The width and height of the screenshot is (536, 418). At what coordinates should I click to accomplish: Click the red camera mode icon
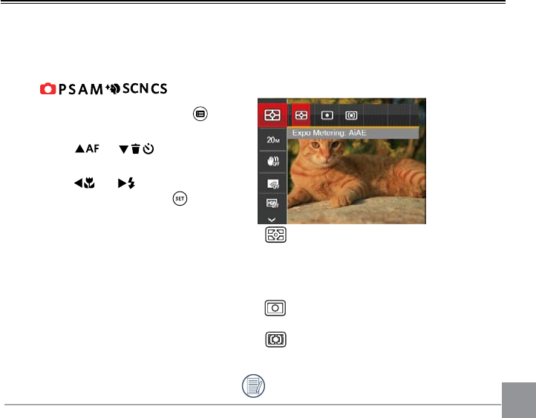[x=48, y=88]
